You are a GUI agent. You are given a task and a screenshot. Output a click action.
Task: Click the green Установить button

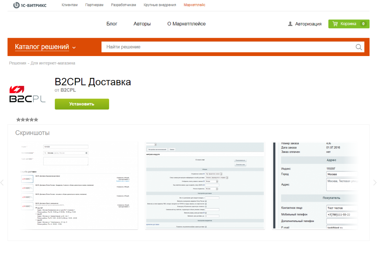tap(82, 104)
